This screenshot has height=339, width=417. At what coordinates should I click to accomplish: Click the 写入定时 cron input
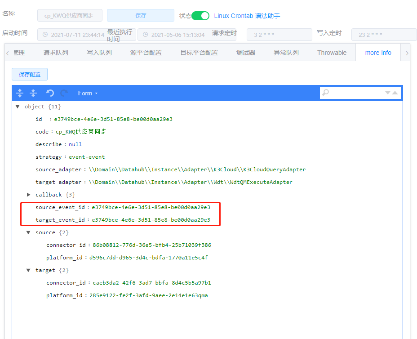pyautogui.click(x=384, y=35)
